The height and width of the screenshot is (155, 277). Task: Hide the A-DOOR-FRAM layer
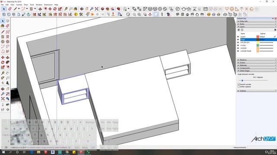238,51
